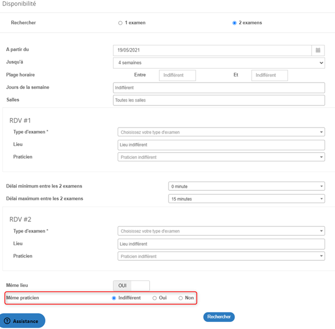Select the "2 examens" radio option
This screenshot has height=329, width=335.
235,23
